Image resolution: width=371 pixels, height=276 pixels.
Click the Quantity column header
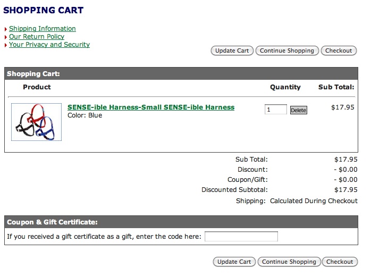[x=285, y=87]
